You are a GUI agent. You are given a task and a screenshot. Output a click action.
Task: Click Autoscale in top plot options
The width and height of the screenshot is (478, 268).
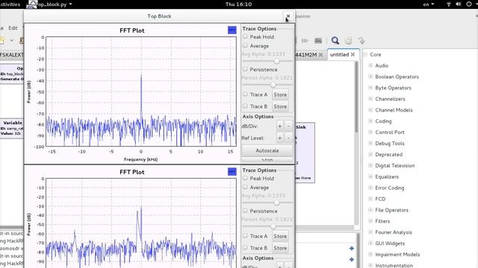coord(267,150)
